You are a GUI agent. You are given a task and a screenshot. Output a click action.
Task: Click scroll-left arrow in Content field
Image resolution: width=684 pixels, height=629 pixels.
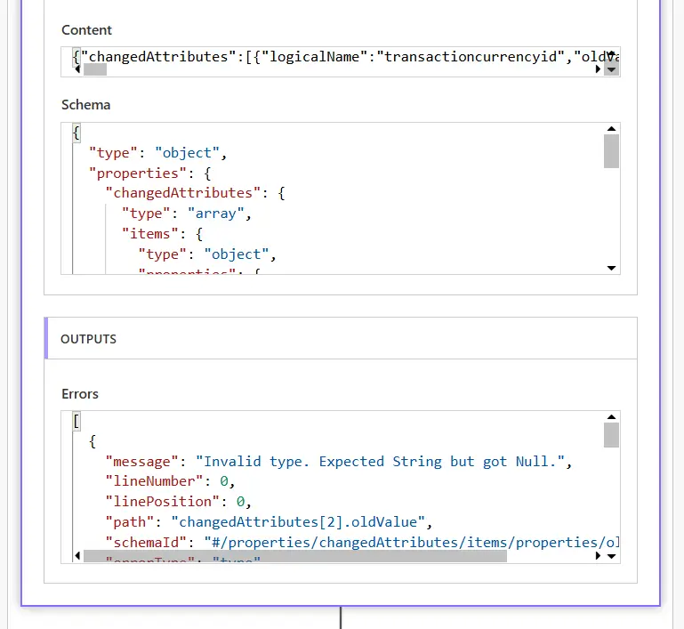(76, 69)
